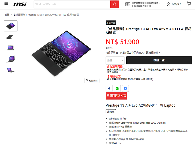Click the gift promotion icon in header

(128, 4)
